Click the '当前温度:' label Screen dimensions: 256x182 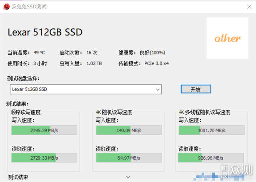click(19, 53)
